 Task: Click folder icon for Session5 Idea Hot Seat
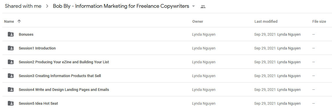(x=11, y=103)
